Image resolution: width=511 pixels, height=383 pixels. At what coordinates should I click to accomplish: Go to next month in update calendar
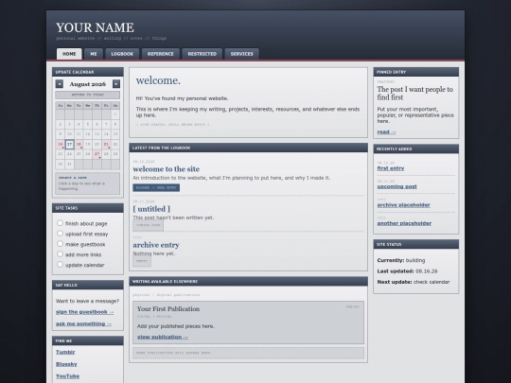coord(116,84)
